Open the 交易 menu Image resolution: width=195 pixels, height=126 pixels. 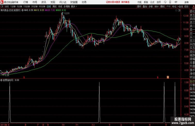coord(84,2)
